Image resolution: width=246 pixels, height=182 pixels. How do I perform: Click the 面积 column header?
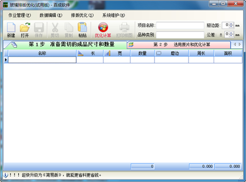click(x=228, y=53)
